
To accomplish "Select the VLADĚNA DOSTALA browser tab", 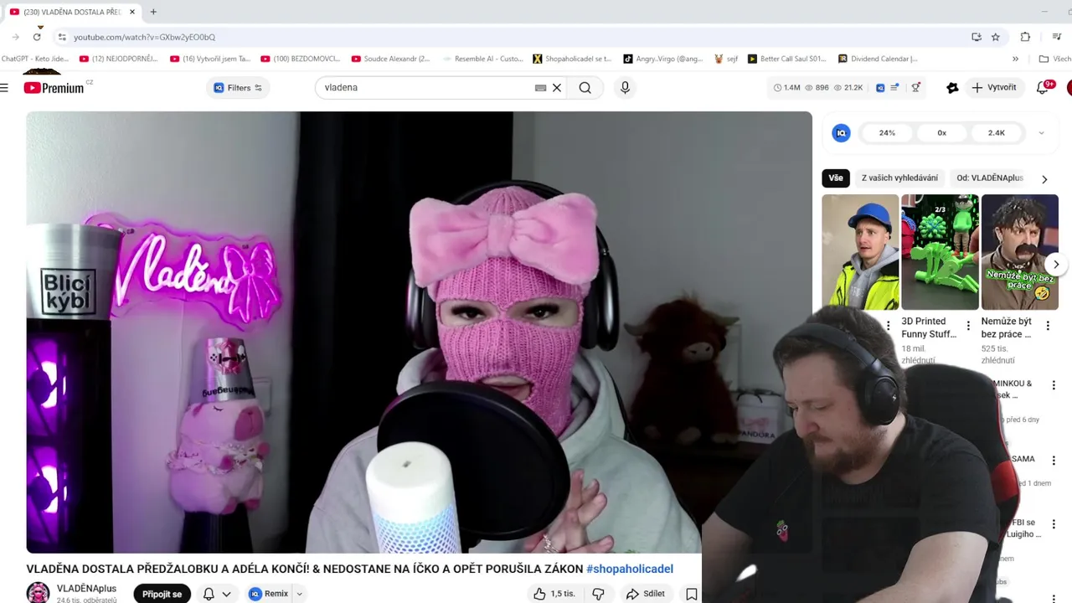I will pos(73,12).
